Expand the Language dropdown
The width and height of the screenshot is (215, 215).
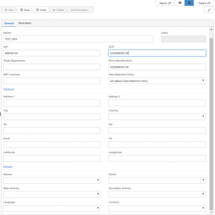pos(52,209)
